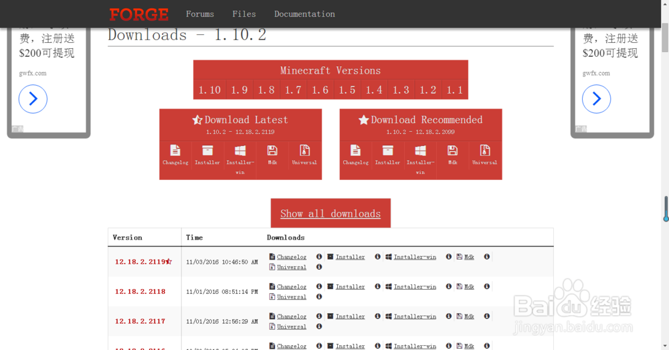Open the Documentation menu item
Viewport: 669px width, 350px height.
[x=304, y=14]
